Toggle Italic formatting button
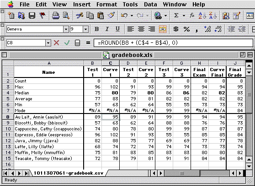The image size is (255, 186). pos(107,29)
